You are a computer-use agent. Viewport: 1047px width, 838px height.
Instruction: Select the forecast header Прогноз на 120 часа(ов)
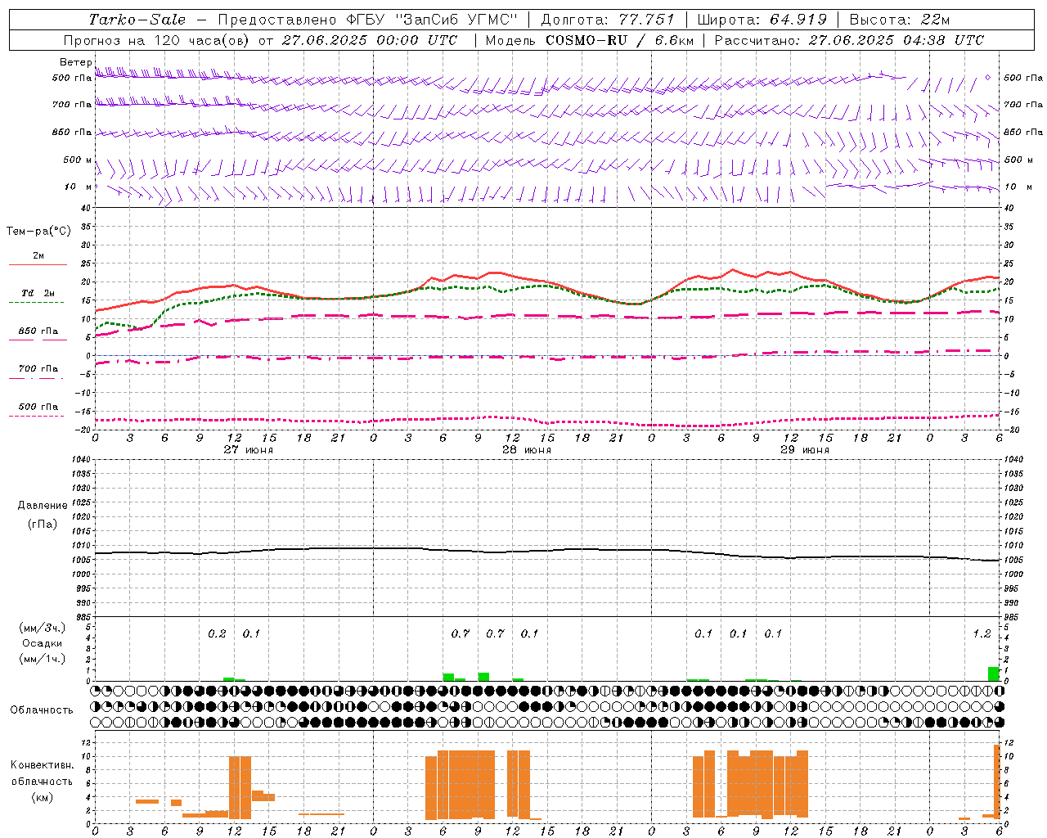[157, 40]
